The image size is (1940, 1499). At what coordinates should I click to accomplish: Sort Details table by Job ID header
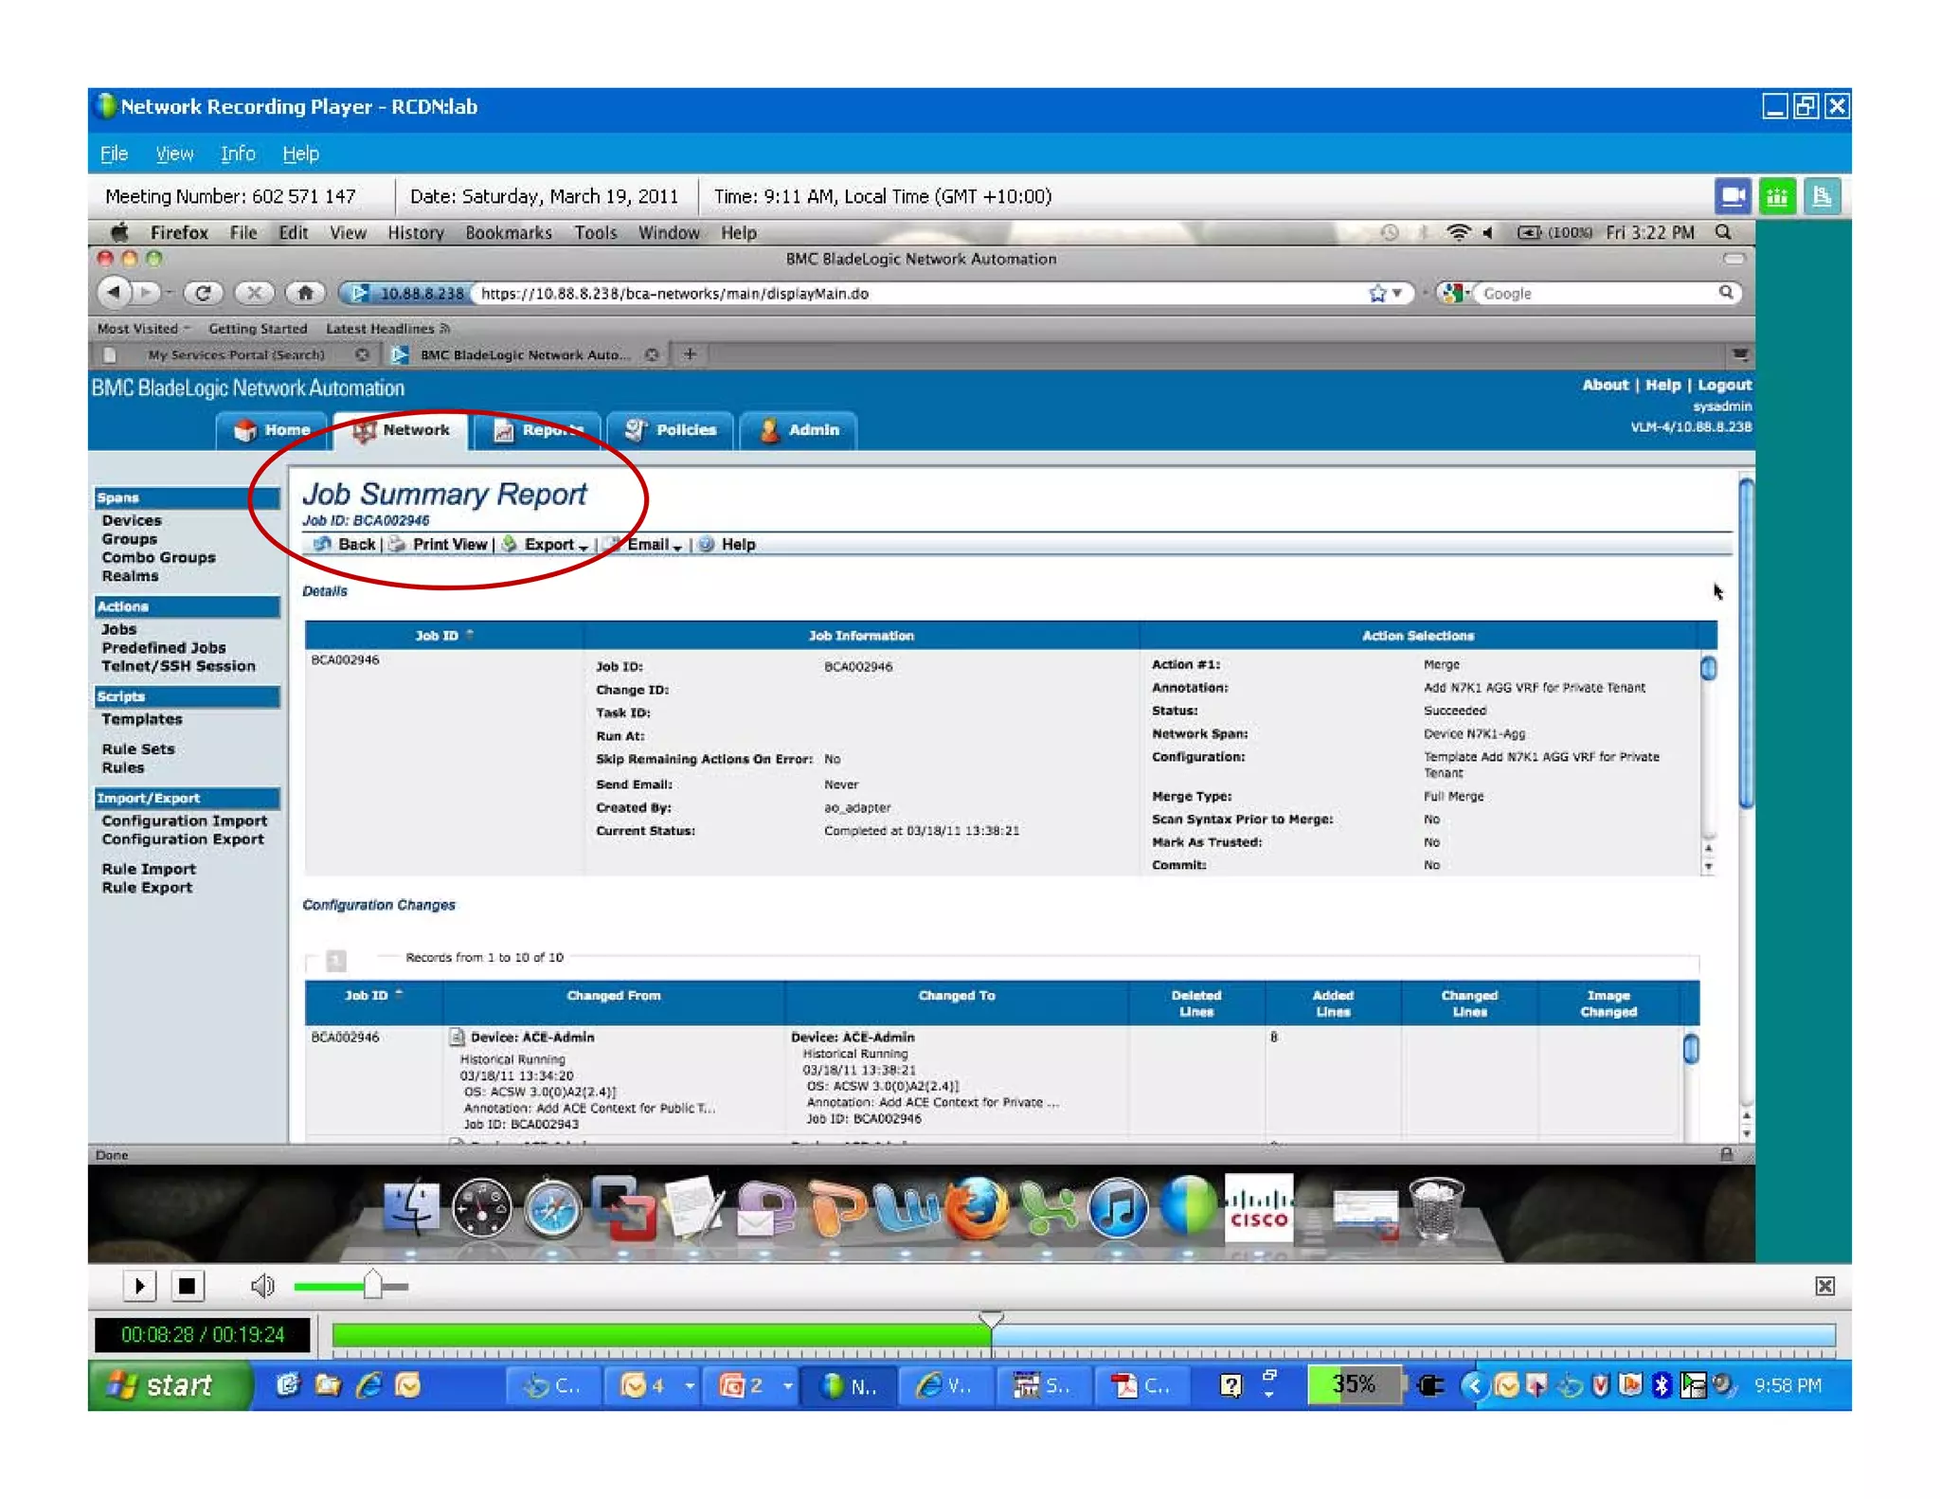pos(442,636)
